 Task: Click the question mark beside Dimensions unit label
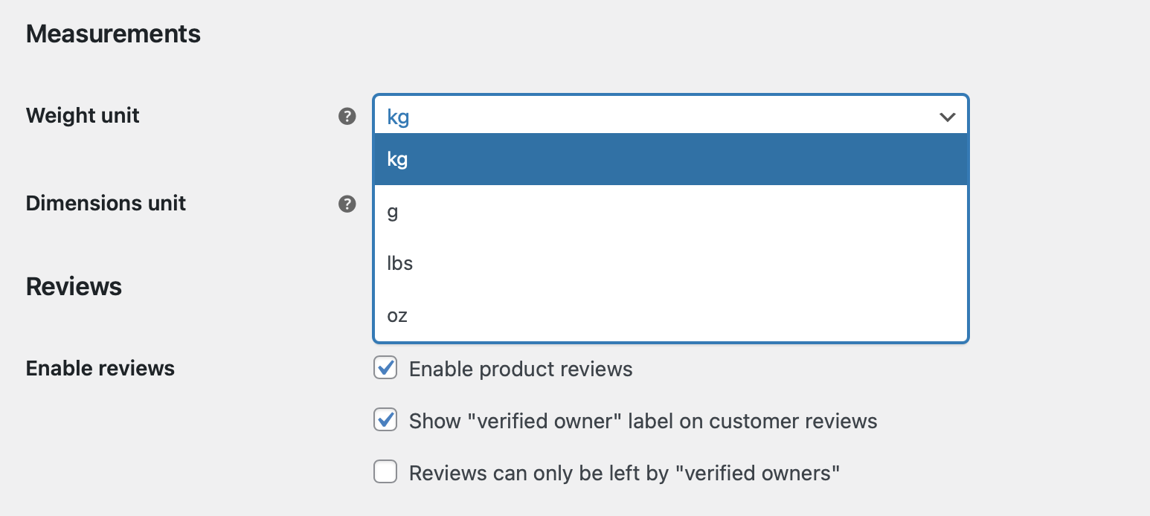[347, 204]
